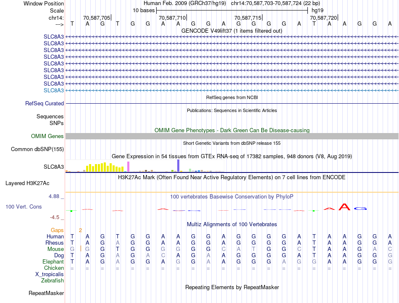399x303 pixels.
Task: Click the orange Gaps label
Action: coord(57,230)
